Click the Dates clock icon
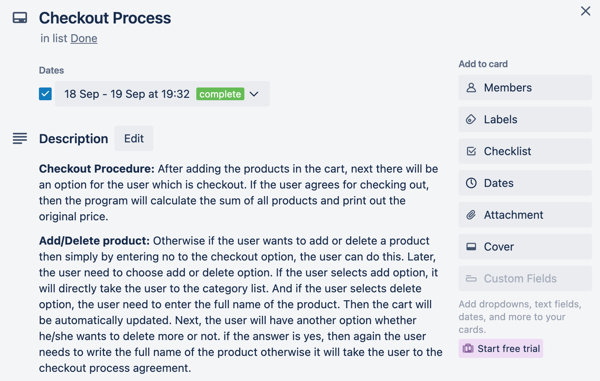The image size is (600, 381). click(471, 183)
